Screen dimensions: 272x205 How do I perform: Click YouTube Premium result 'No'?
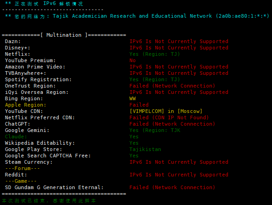tap(133, 60)
